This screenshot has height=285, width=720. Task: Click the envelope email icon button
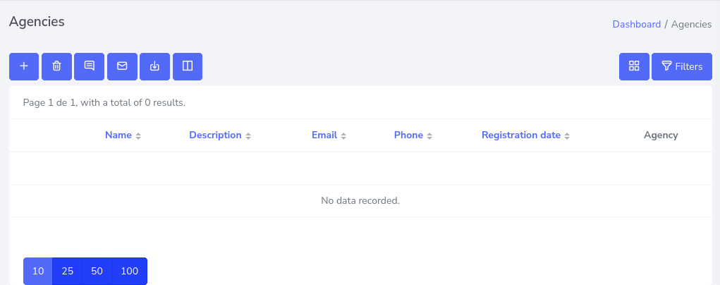point(122,66)
